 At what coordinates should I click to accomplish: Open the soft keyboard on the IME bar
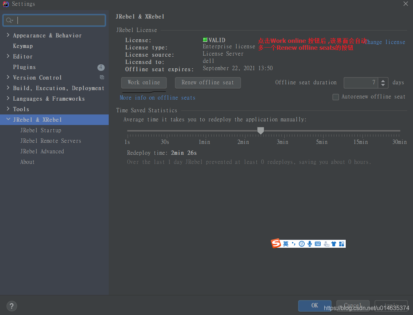coord(318,244)
